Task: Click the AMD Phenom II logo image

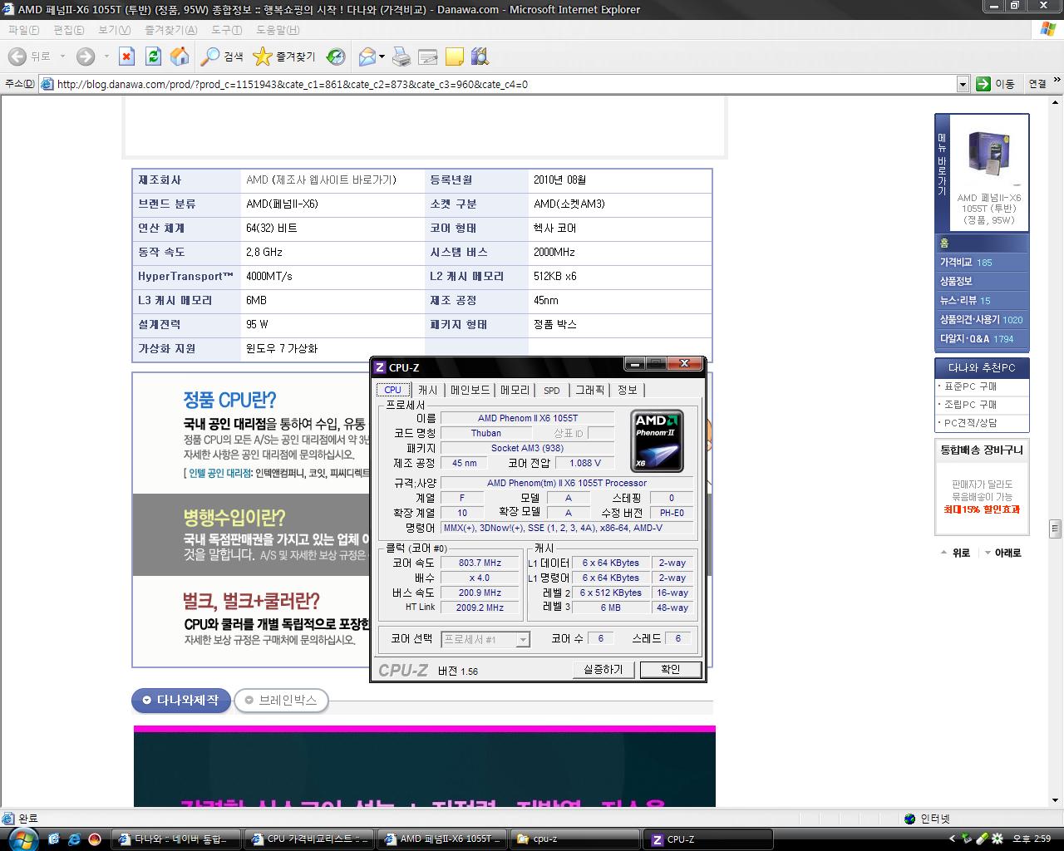Action: click(x=657, y=440)
